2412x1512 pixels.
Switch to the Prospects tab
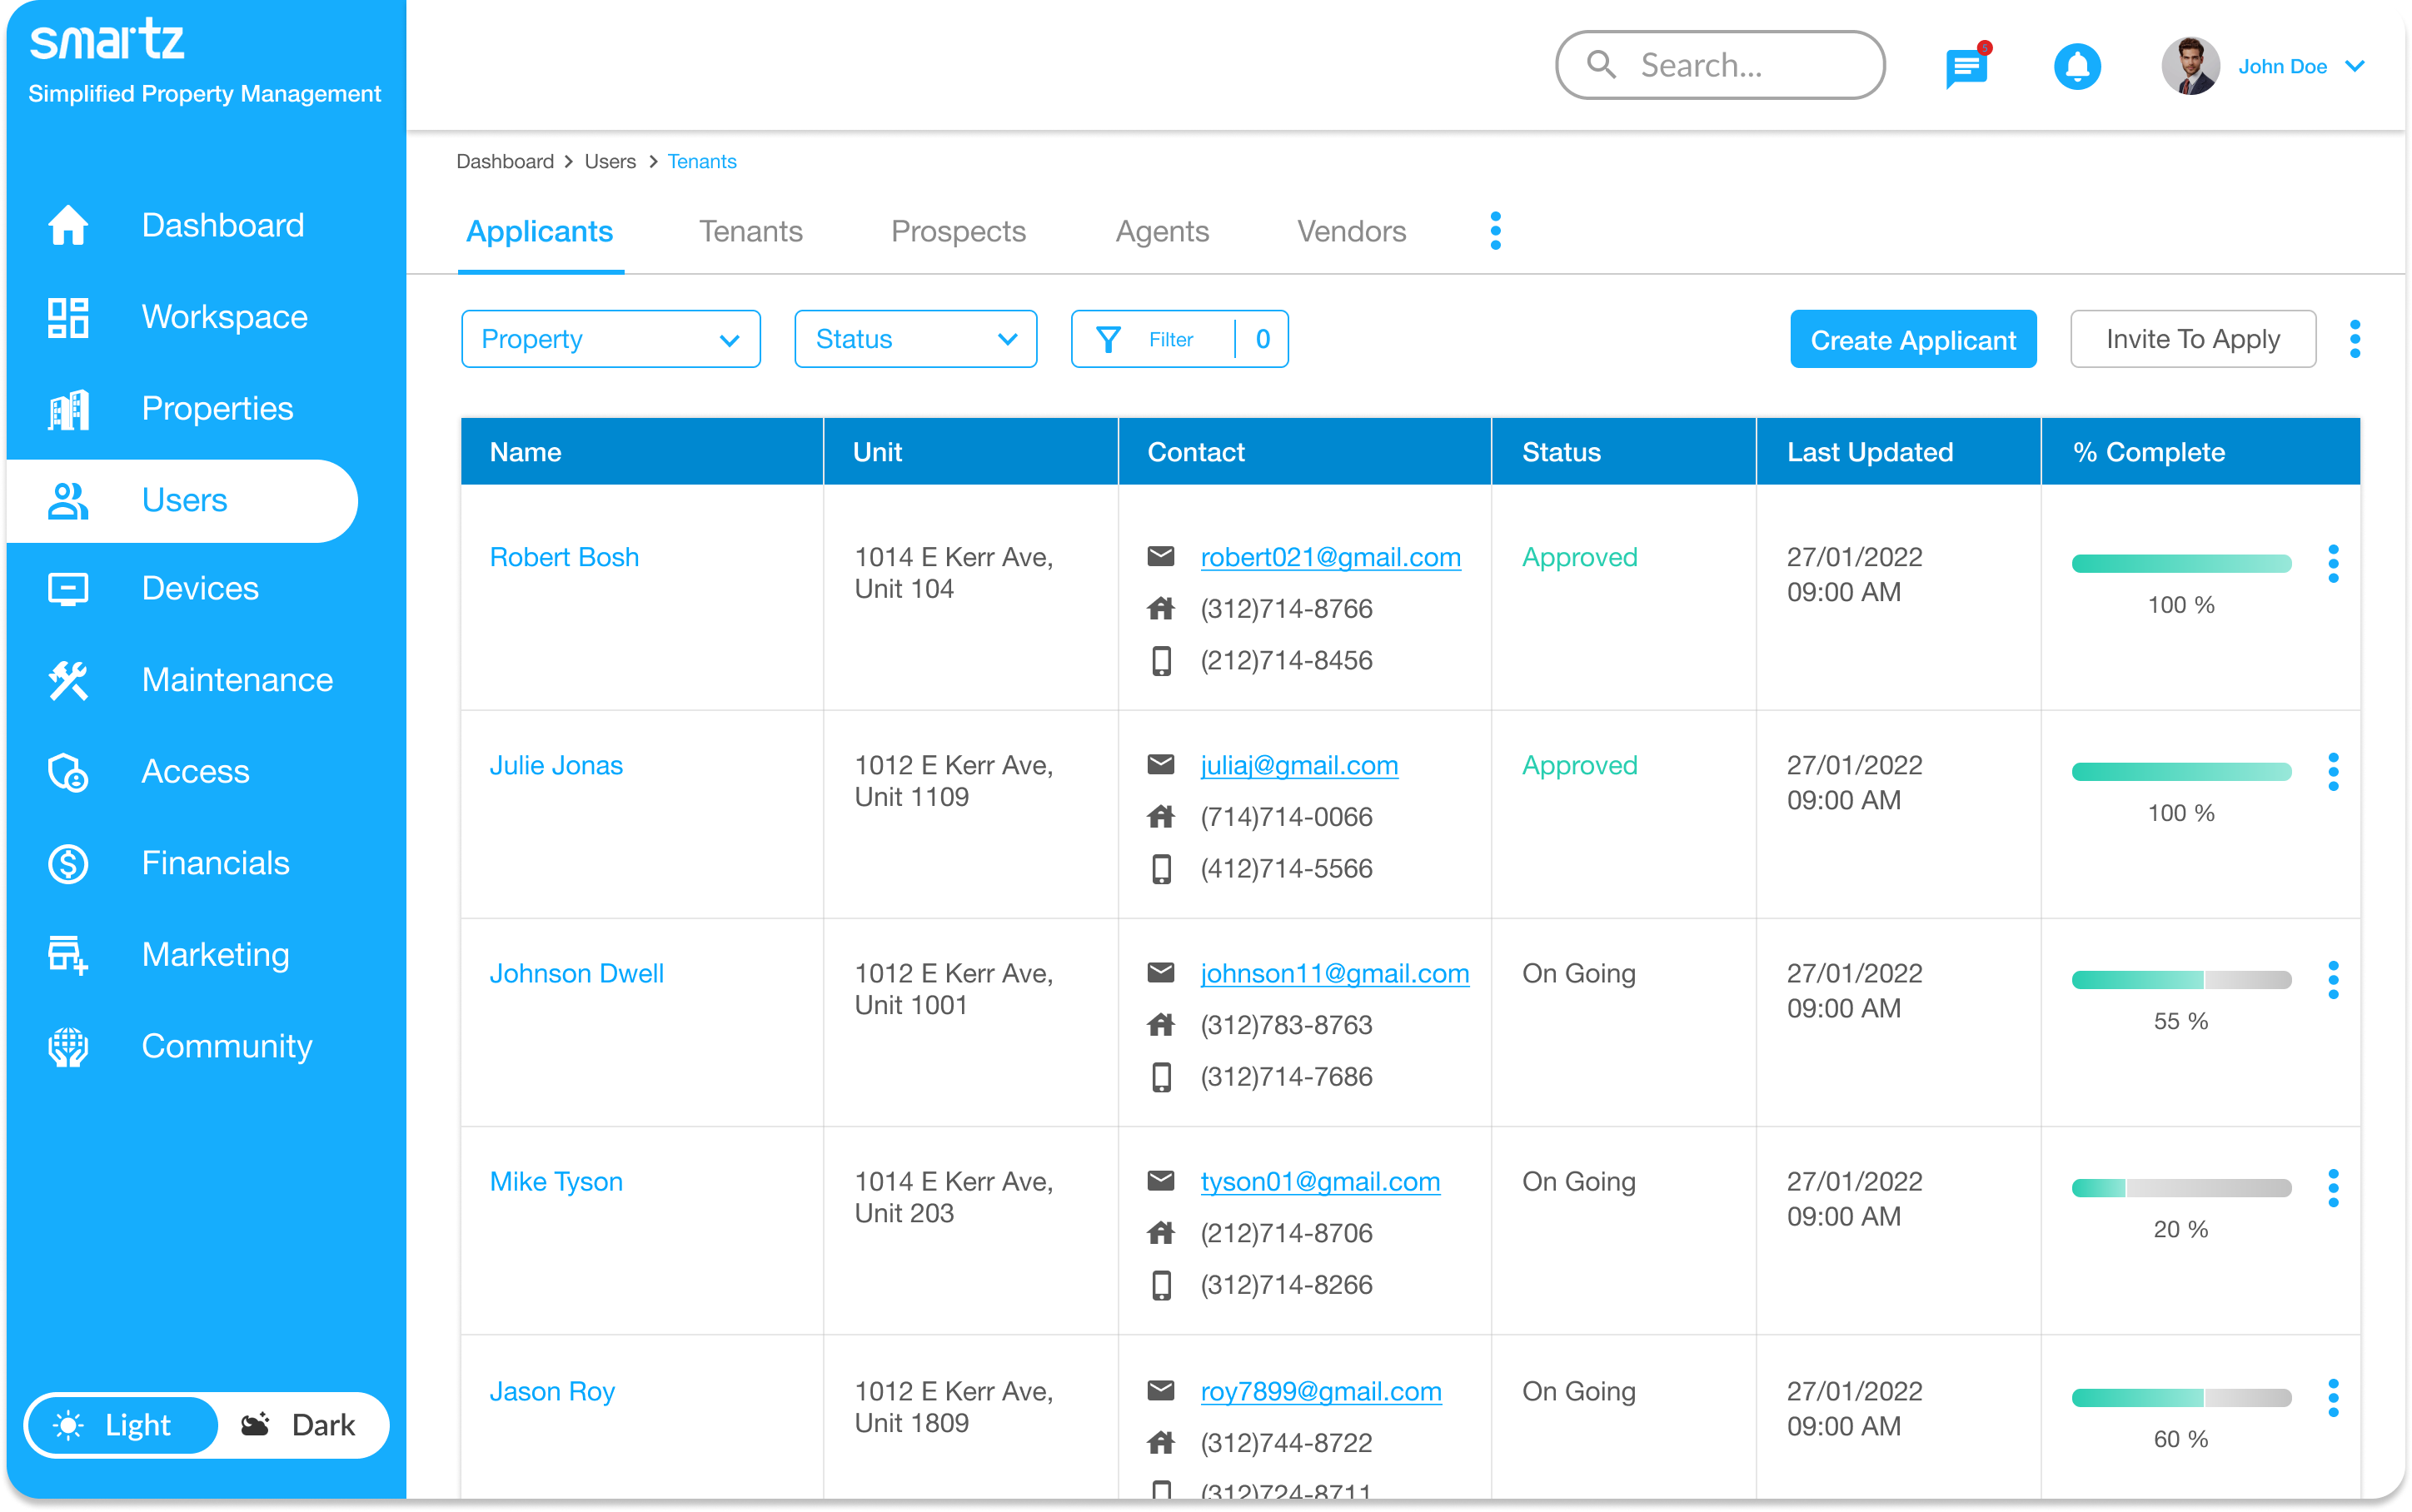[x=958, y=231]
